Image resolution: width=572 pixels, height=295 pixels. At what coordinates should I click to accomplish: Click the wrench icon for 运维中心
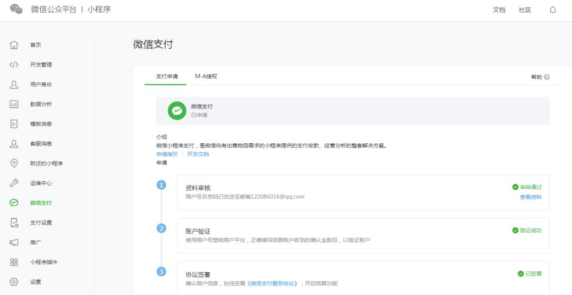(14, 183)
